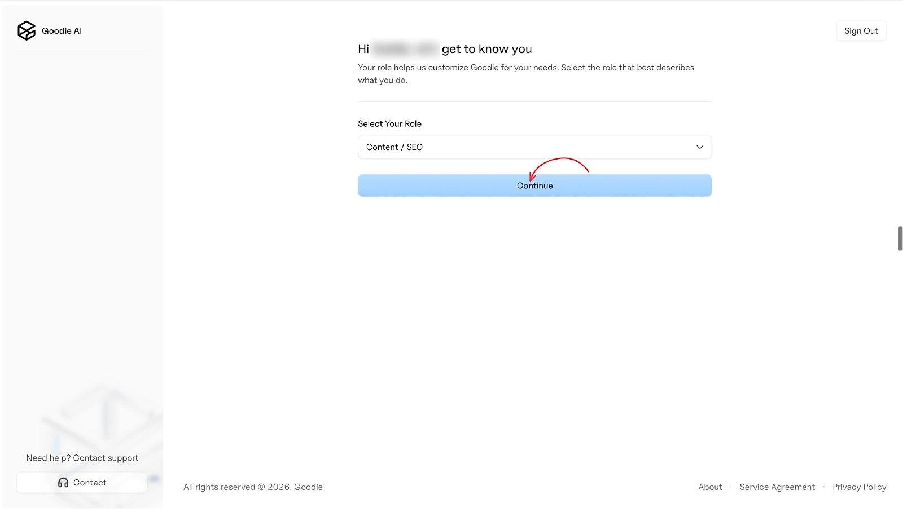Click the blue Continue button
Image resolution: width=903 pixels, height=512 pixels.
[534, 186]
